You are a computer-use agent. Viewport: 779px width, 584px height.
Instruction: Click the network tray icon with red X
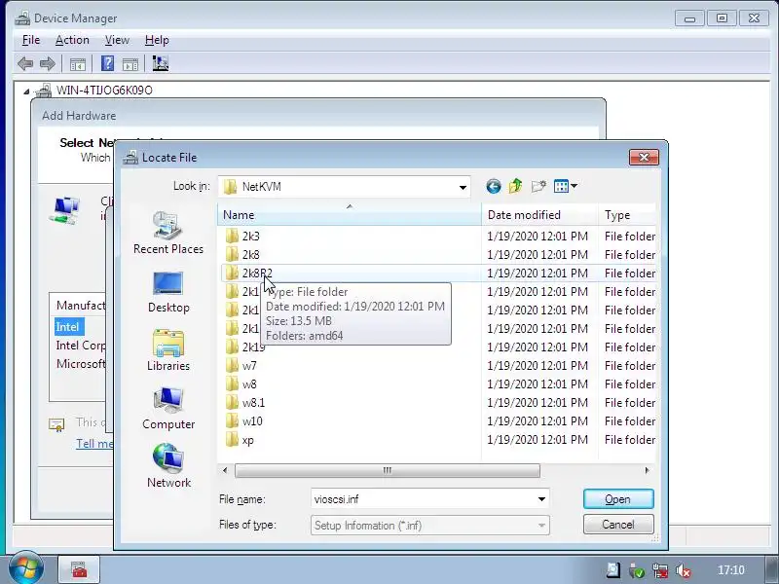[x=660, y=570]
